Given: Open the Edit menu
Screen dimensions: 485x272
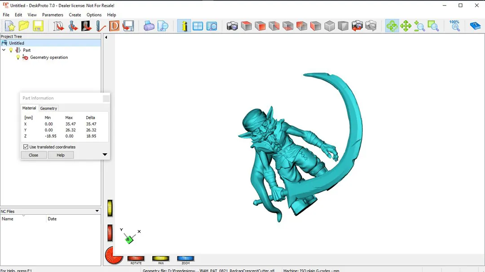Looking at the screenshot, I should click(18, 15).
